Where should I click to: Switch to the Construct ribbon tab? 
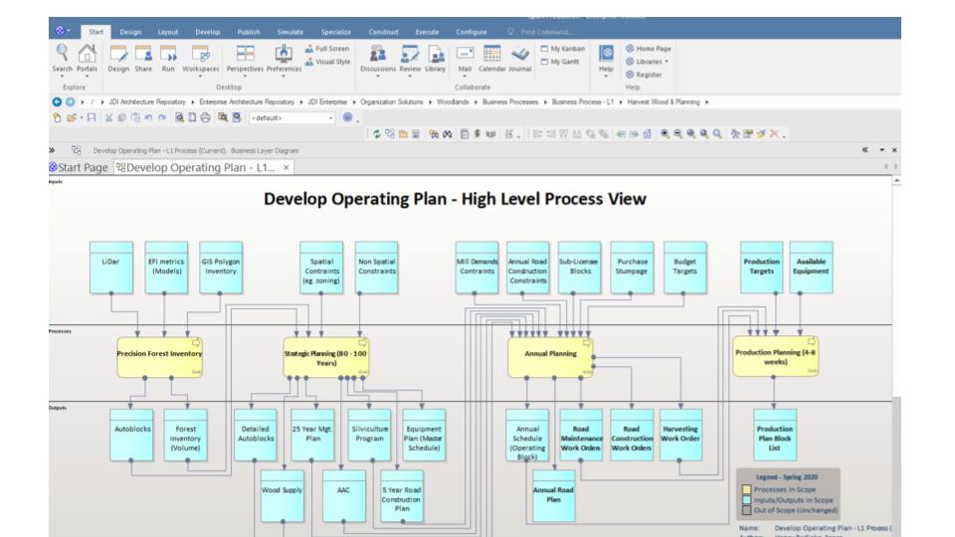[x=383, y=32]
